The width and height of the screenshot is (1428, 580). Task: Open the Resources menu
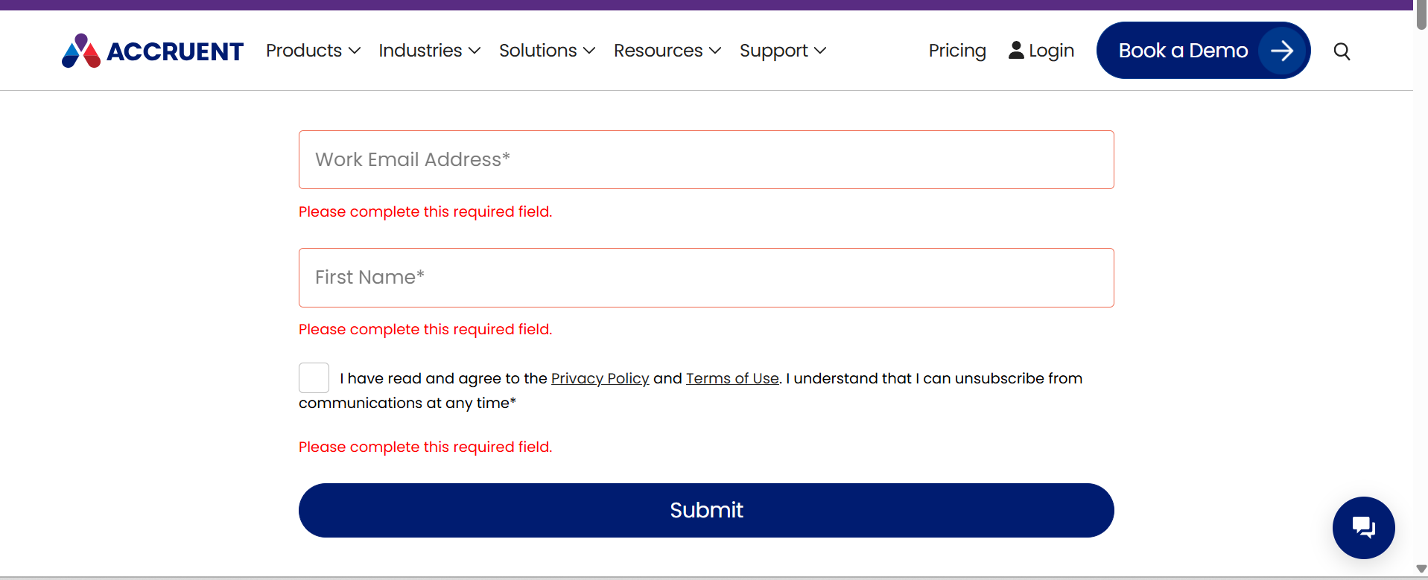click(667, 51)
